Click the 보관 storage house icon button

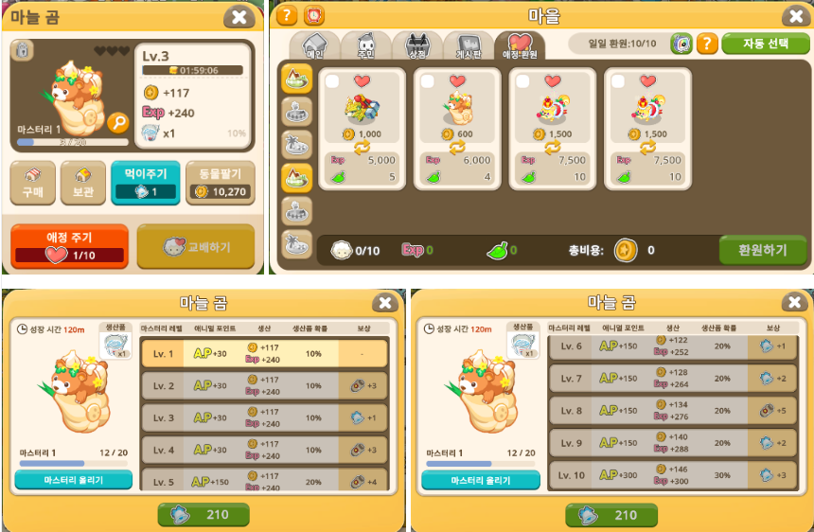pyautogui.click(x=83, y=183)
